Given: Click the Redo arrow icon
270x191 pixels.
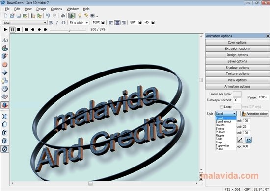Looking at the screenshot, I should tap(54, 16).
